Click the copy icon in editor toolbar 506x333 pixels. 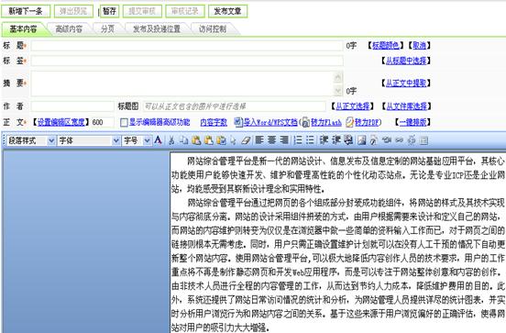click(x=183, y=140)
